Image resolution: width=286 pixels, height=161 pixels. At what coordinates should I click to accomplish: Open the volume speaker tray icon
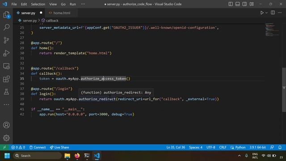(x=269, y=156)
